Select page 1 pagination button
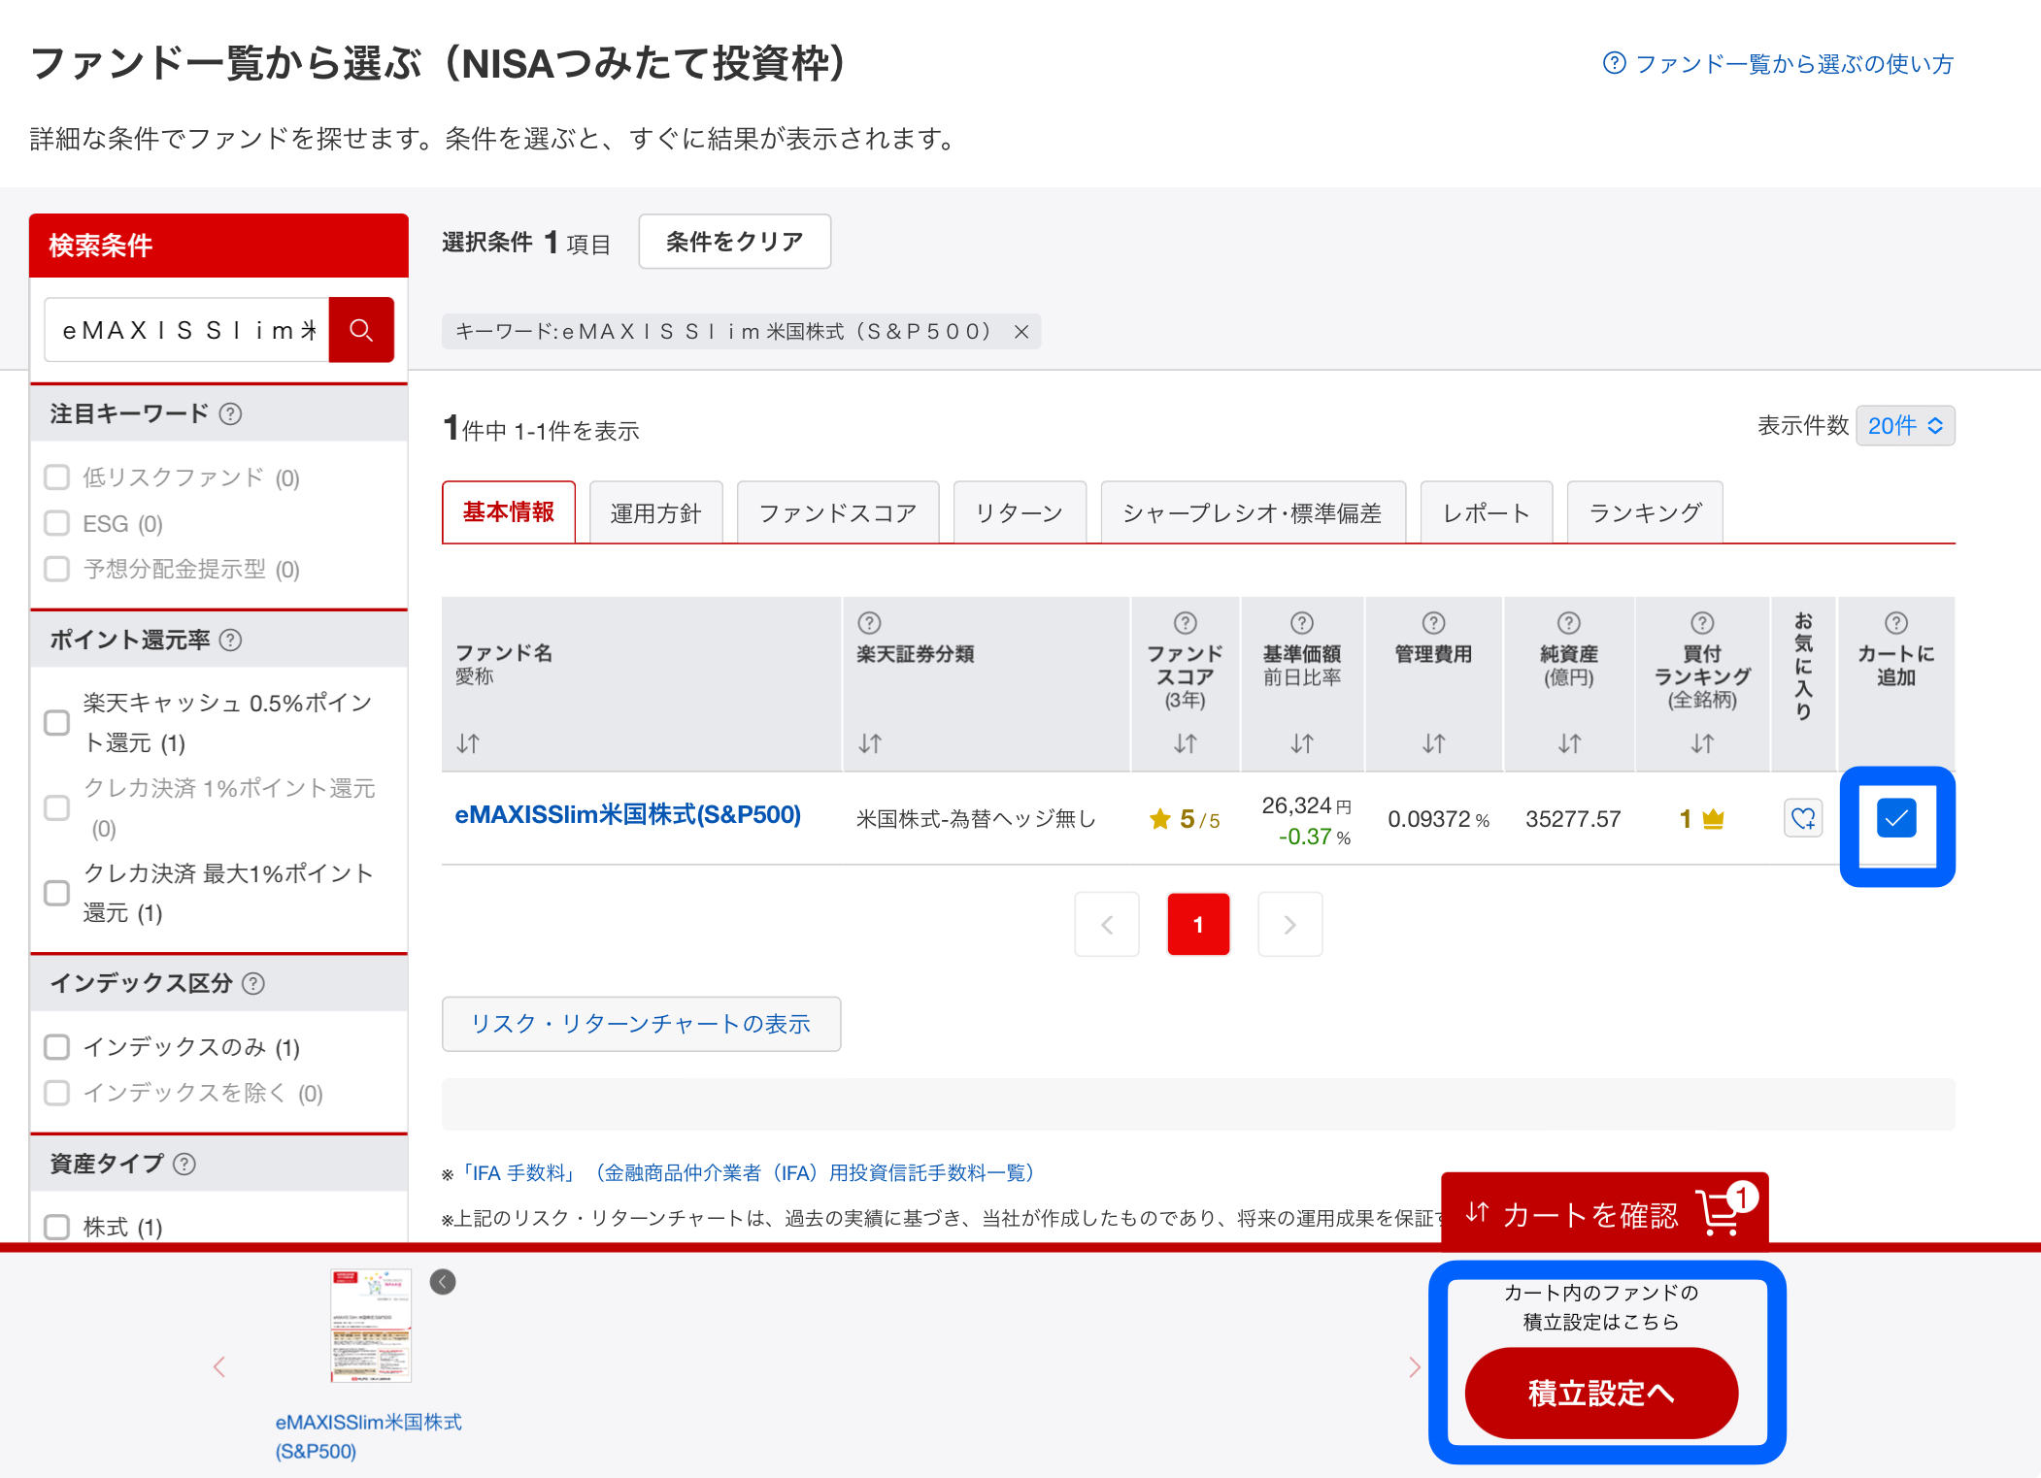The image size is (2041, 1478). (1198, 925)
